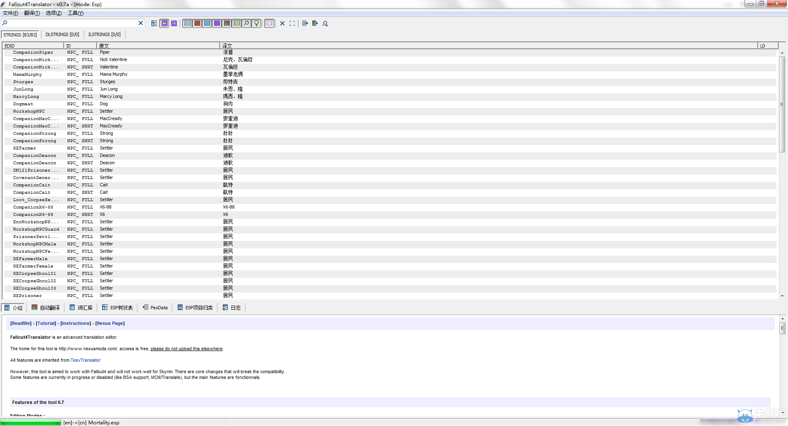Toggle the purple lines filter button
The image size is (788, 426).
click(217, 23)
